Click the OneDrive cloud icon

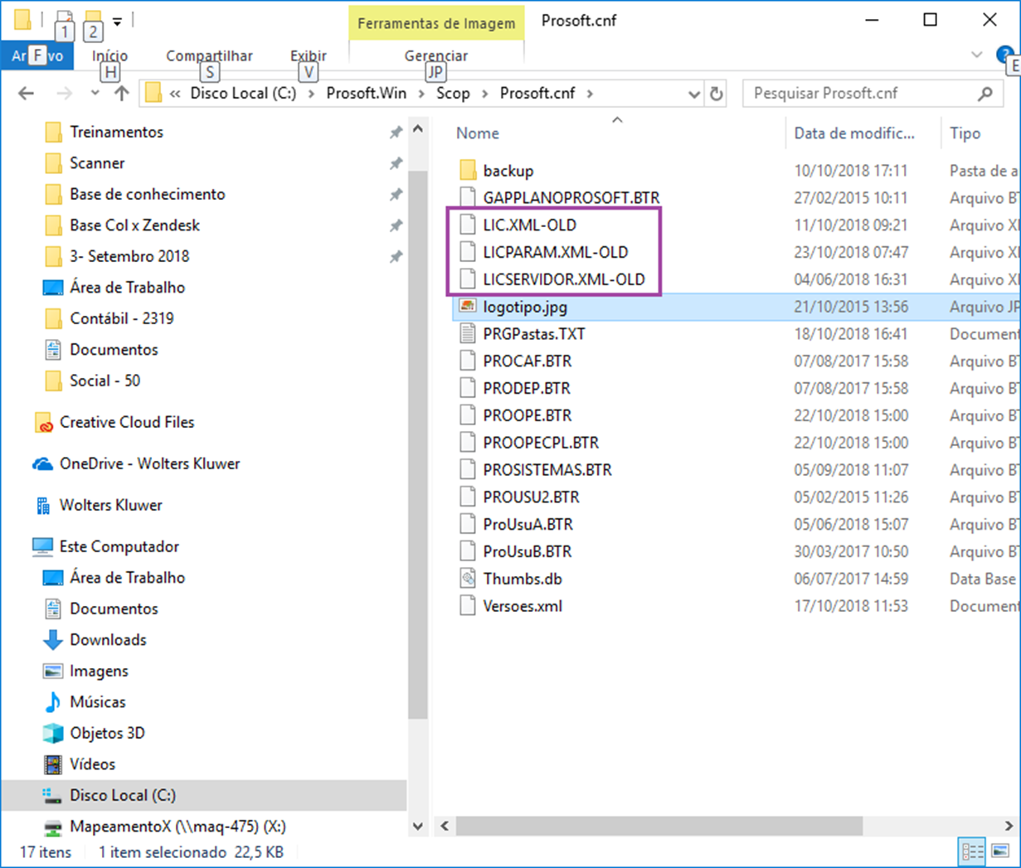(x=42, y=464)
